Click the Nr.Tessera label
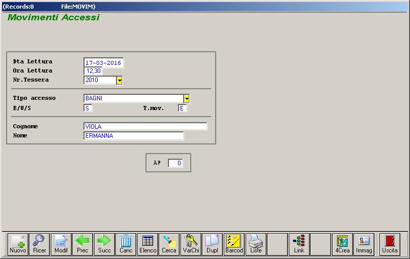Viewport: 410px width, 259px height. click(31, 80)
